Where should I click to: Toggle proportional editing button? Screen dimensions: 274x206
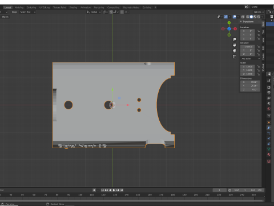click(x=122, y=12)
